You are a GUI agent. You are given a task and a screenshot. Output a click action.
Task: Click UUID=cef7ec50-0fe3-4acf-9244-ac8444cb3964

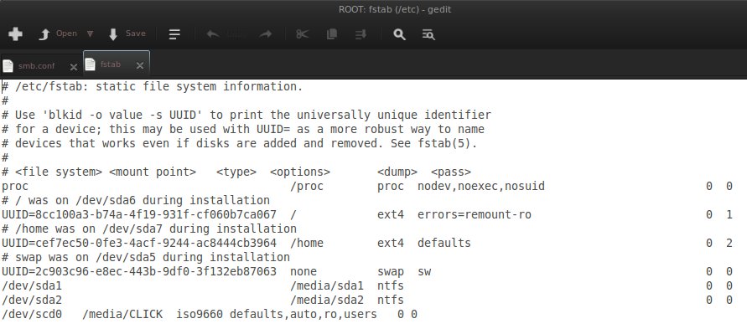coord(139,243)
